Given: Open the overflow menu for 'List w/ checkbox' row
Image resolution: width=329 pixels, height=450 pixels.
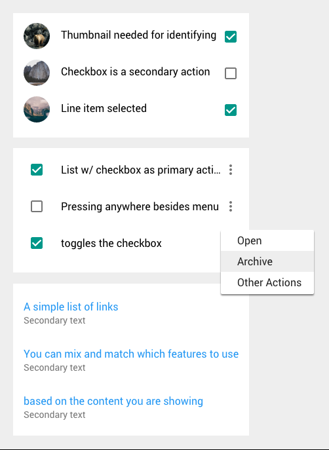Looking at the screenshot, I should pos(231,170).
